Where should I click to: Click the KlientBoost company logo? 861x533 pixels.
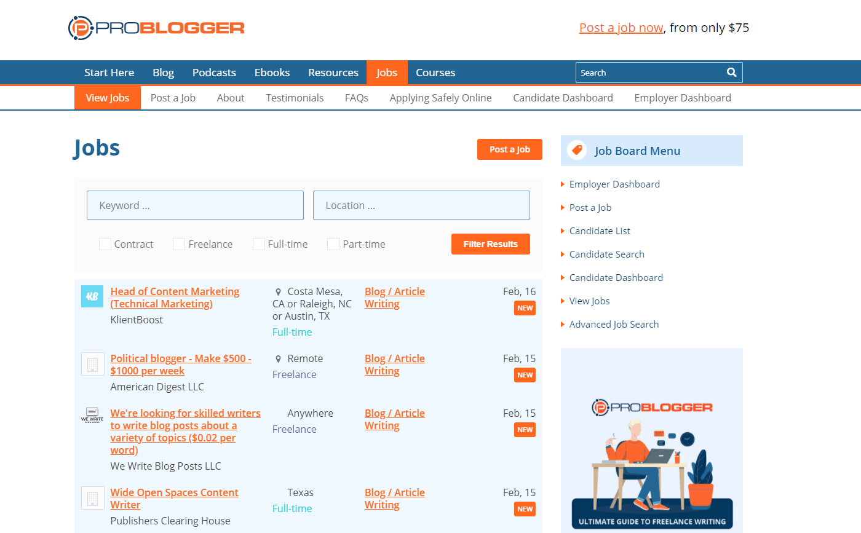93,296
